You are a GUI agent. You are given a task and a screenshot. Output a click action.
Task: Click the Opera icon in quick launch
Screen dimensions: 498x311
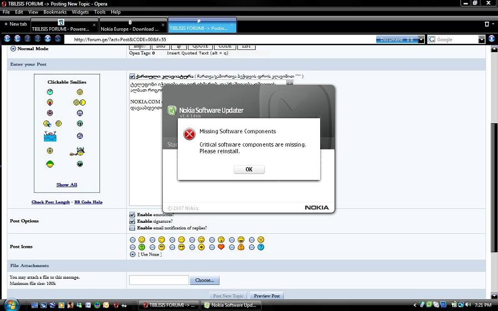[x=116, y=305]
